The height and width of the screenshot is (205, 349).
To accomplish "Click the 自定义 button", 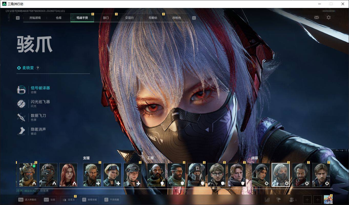I will (68, 200).
